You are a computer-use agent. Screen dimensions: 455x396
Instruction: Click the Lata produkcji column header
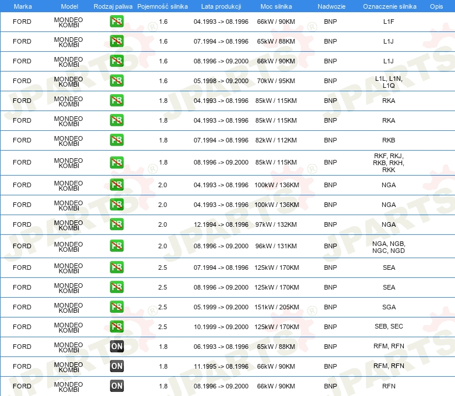[x=221, y=6]
